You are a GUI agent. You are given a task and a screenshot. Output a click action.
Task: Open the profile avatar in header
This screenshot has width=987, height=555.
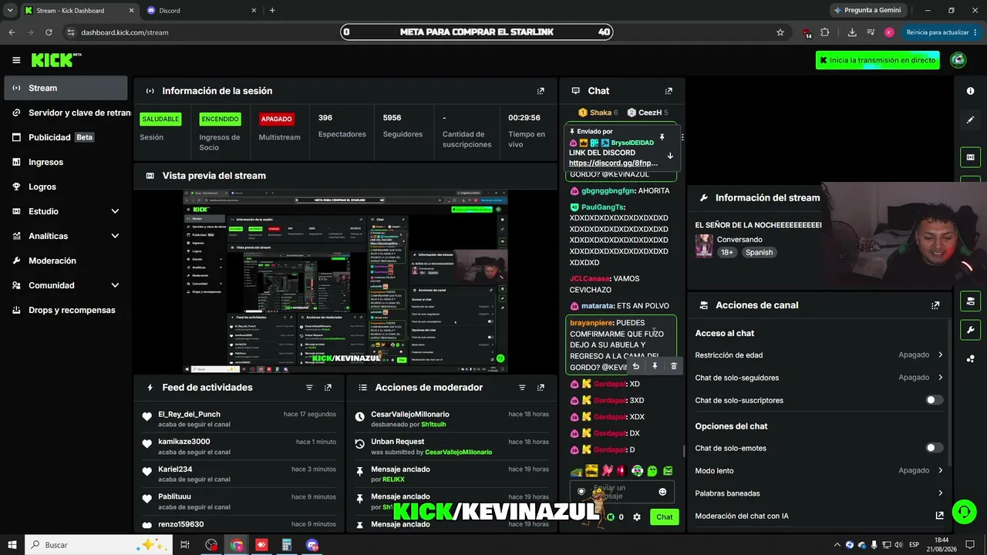(958, 60)
